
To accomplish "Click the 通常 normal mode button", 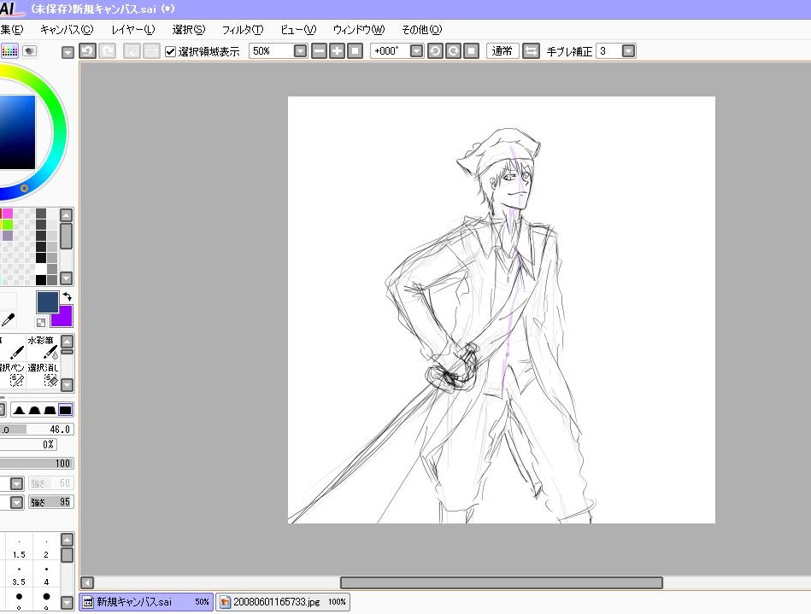I will pyautogui.click(x=502, y=51).
